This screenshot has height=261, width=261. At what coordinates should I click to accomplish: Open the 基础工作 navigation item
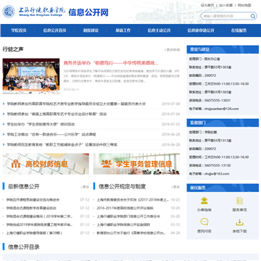(123, 30)
